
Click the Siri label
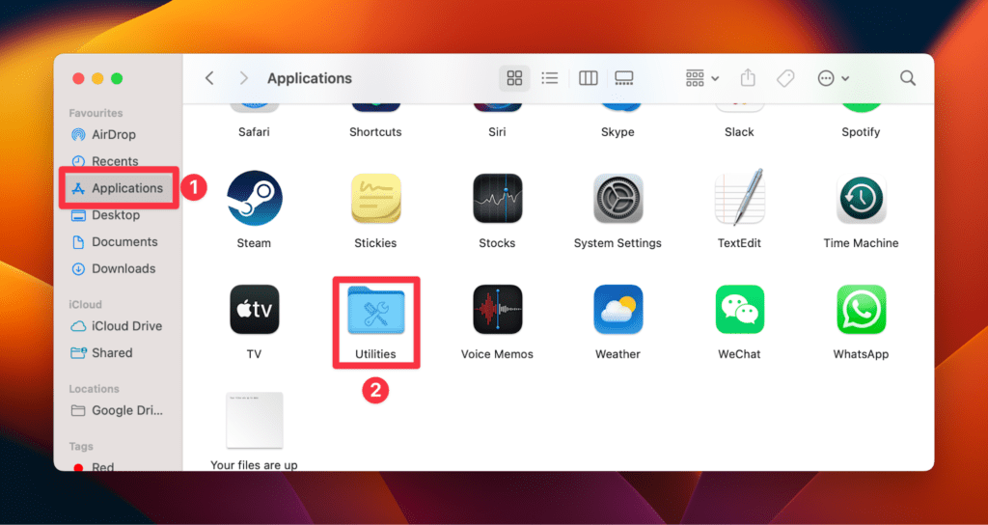tap(497, 132)
